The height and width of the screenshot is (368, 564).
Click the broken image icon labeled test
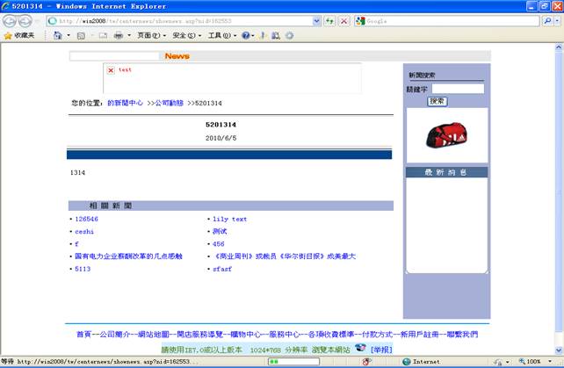click(x=111, y=70)
